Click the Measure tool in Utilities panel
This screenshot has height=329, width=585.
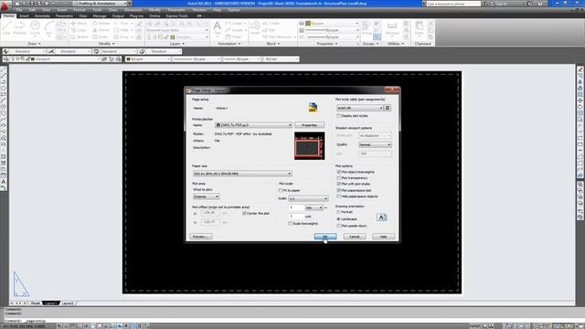point(392,28)
